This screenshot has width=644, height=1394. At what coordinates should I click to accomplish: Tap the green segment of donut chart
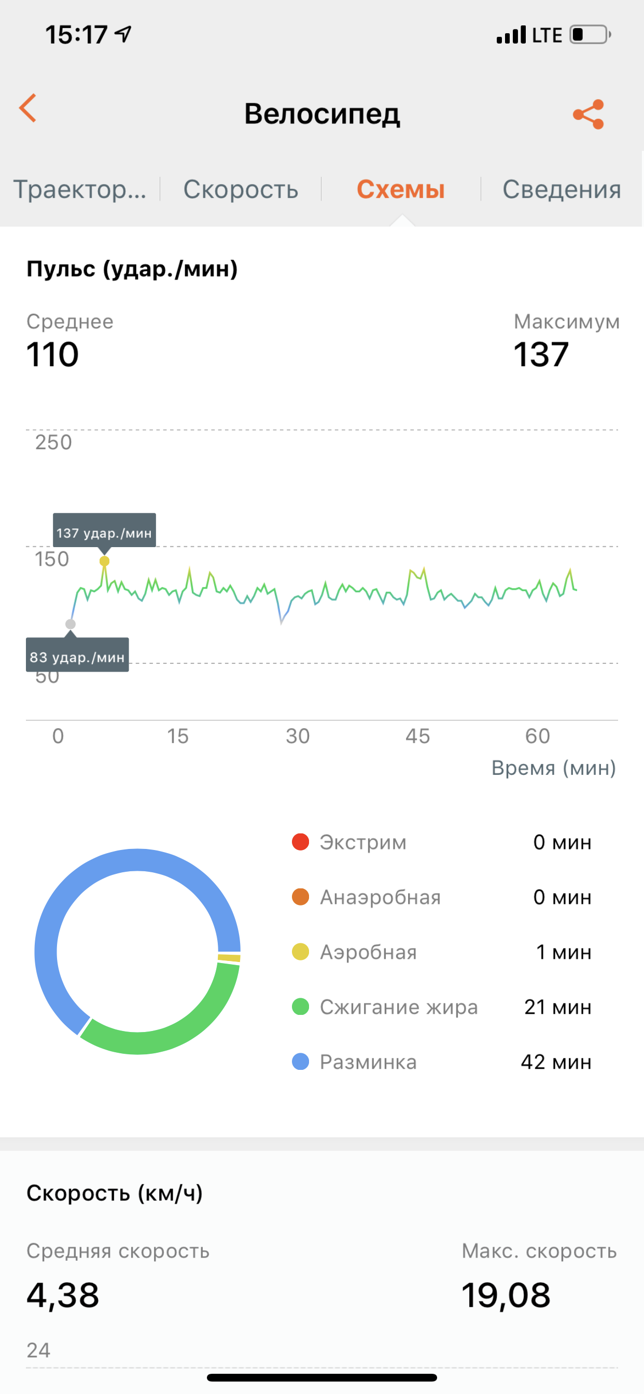(178, 1034)
